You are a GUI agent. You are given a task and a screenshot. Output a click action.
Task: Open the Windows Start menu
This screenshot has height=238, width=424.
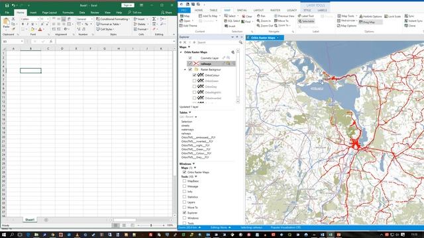click(x=3, y=235)
